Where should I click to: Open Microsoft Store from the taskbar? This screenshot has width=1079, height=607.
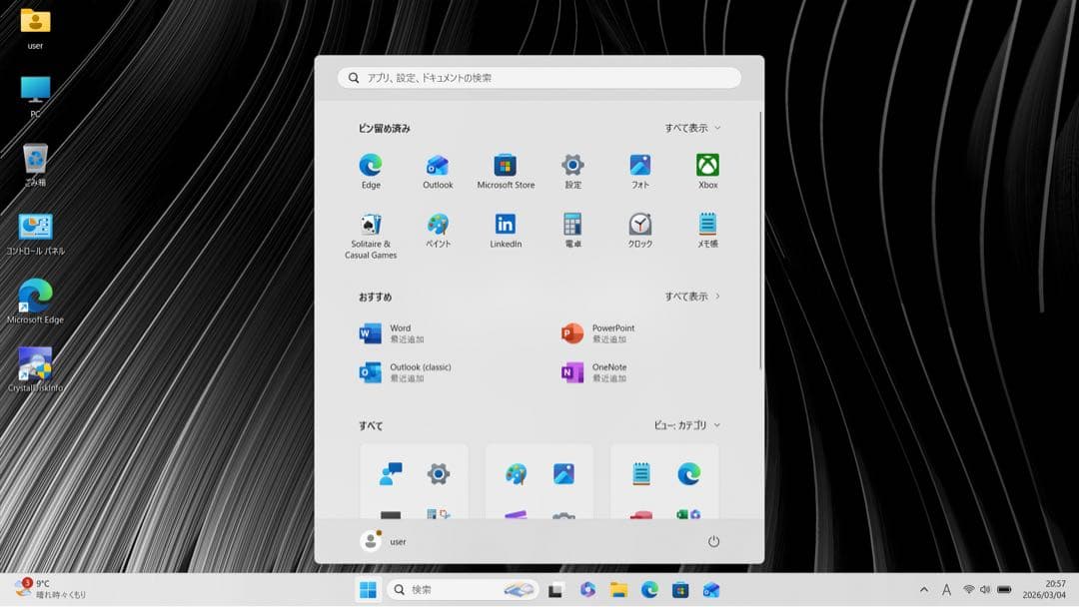point(680,590)
